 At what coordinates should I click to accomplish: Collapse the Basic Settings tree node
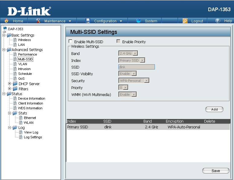pyautogui.click(x=4, y=35)
